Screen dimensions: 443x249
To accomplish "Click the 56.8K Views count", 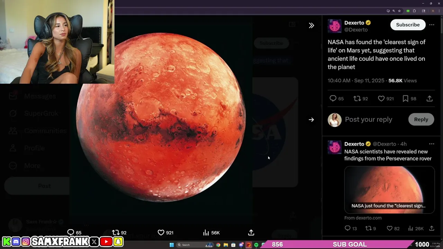I will (403, 81).
